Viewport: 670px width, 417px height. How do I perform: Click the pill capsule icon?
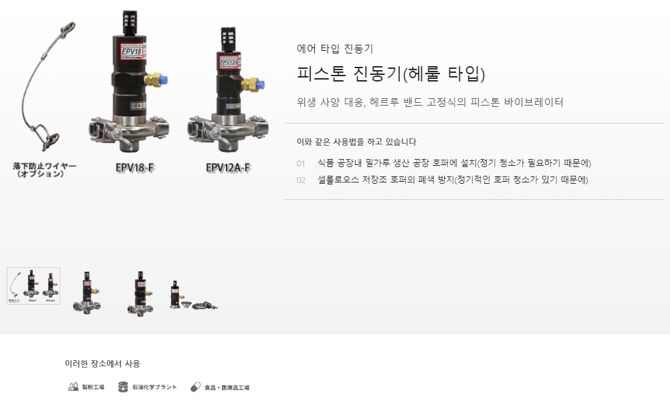click(195, 387)
